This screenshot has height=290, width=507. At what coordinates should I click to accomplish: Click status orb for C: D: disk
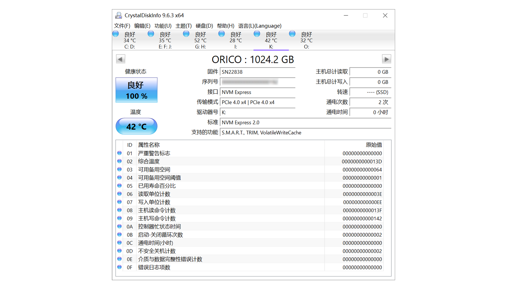tap(116, 34)
